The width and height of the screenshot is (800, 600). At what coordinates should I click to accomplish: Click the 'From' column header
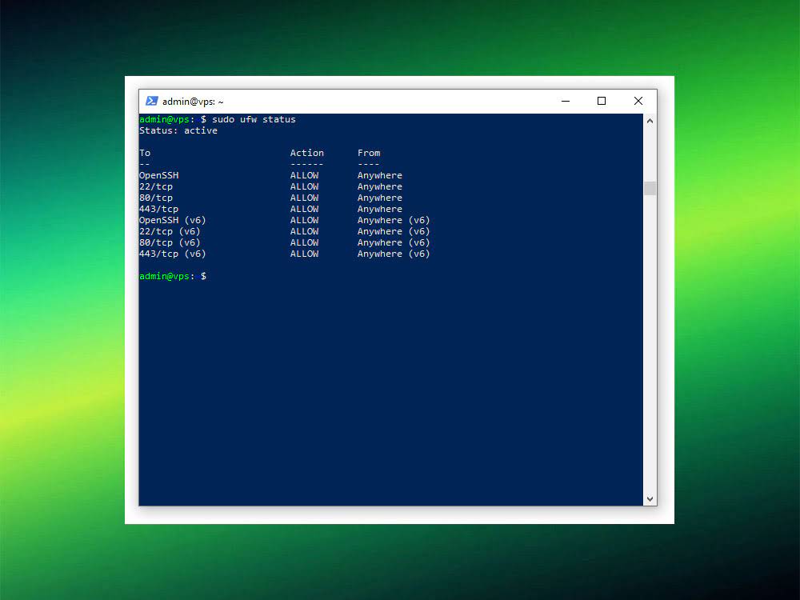(369, 153)
